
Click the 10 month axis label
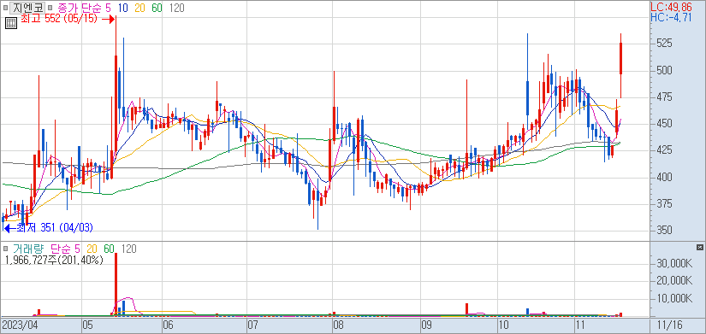tap(503, 325)
